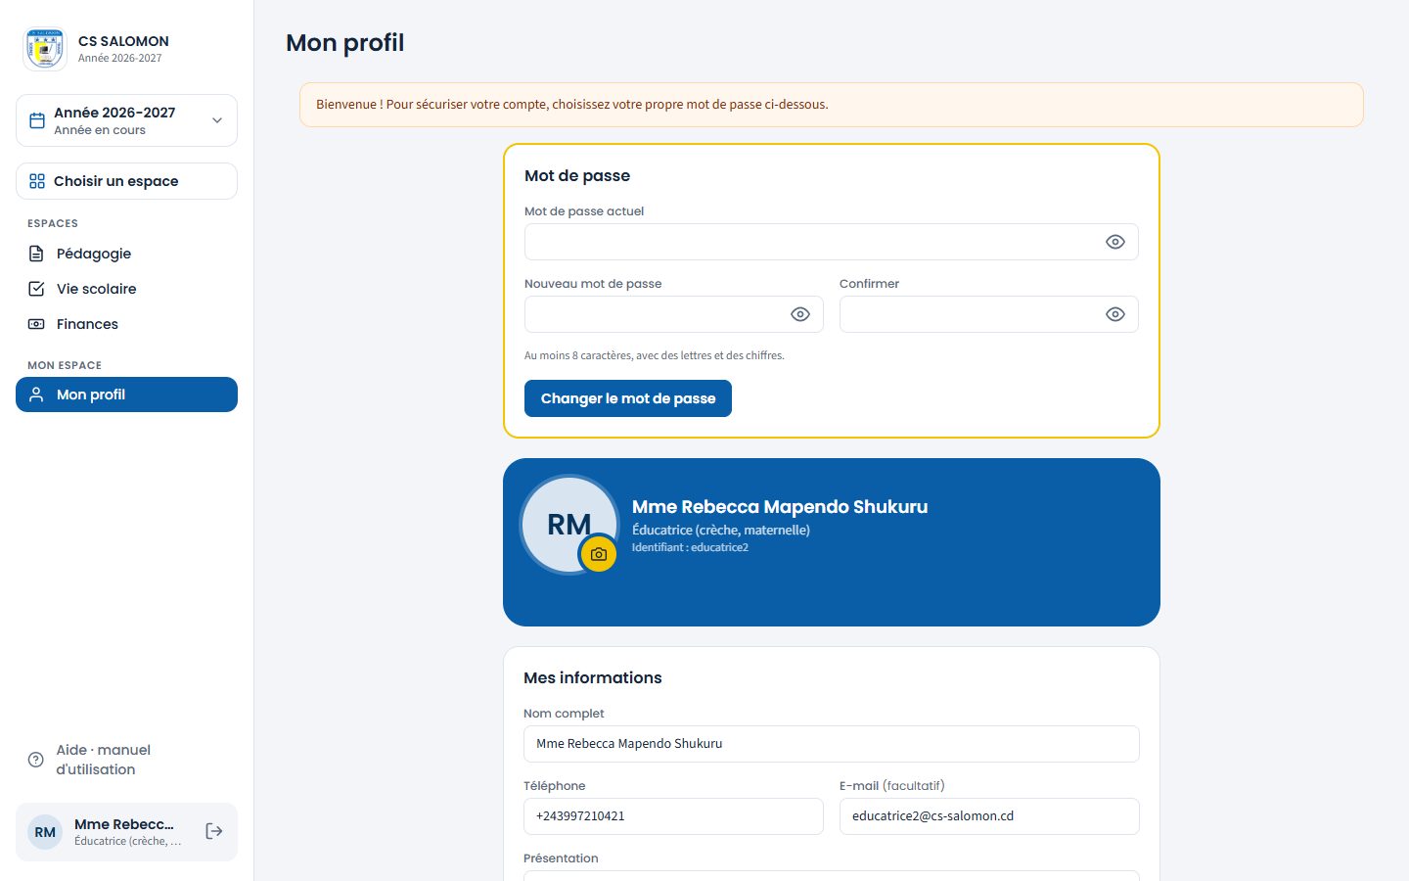This screenshot has height=881, width=1409.
Task: Click the "Éducatrice (crèche, maternelle)" role text
Action: point(721,530)
